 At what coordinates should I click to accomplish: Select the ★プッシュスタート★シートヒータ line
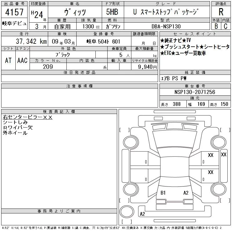[x=195, y=47]
